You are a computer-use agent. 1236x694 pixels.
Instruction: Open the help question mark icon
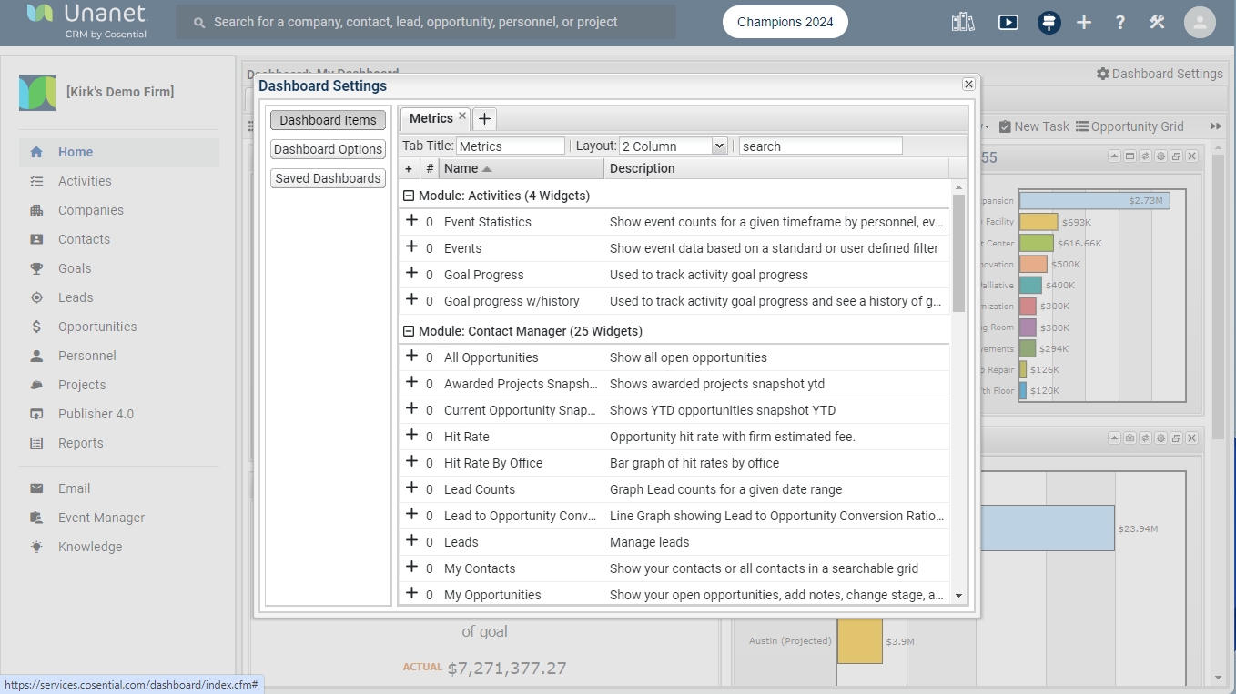click(1119, 22)
